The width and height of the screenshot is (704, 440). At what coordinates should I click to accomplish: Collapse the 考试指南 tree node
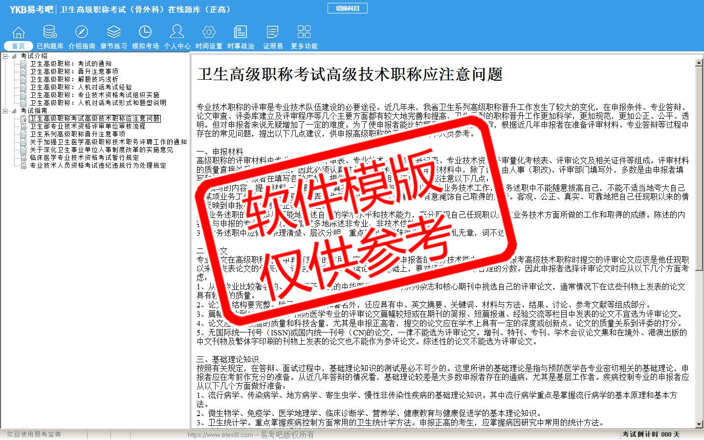[x=5, y=111]
